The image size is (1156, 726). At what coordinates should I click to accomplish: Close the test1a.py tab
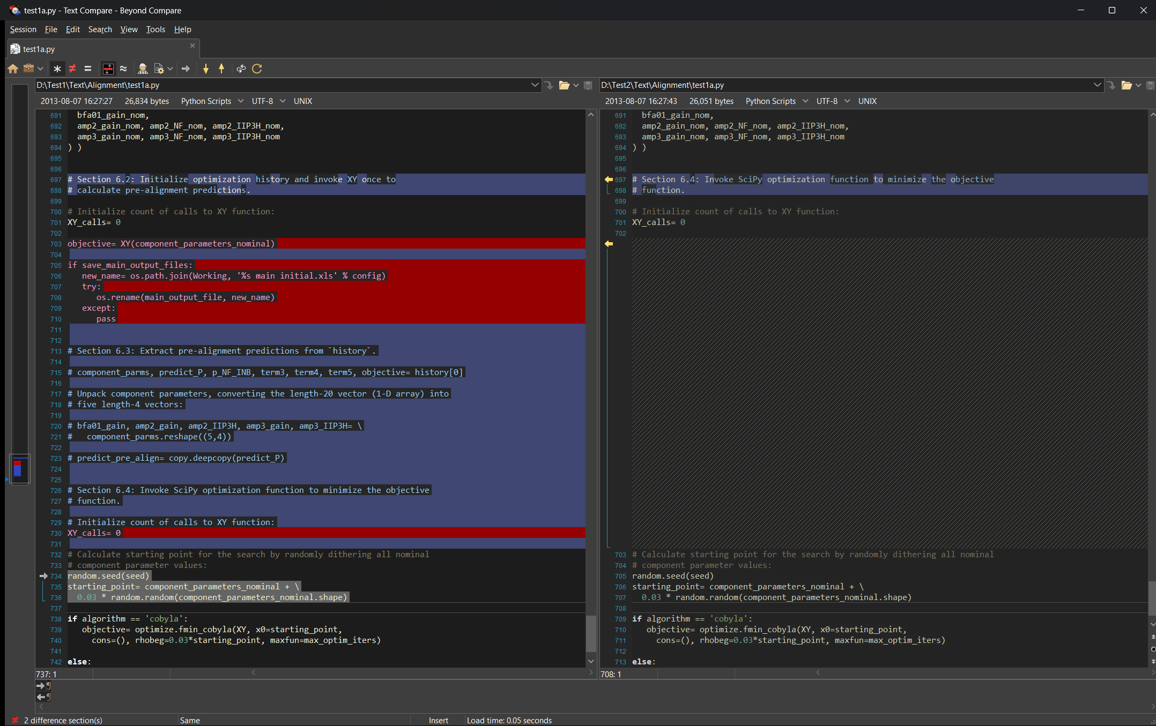pyautogui.click(x=192, y=46)
